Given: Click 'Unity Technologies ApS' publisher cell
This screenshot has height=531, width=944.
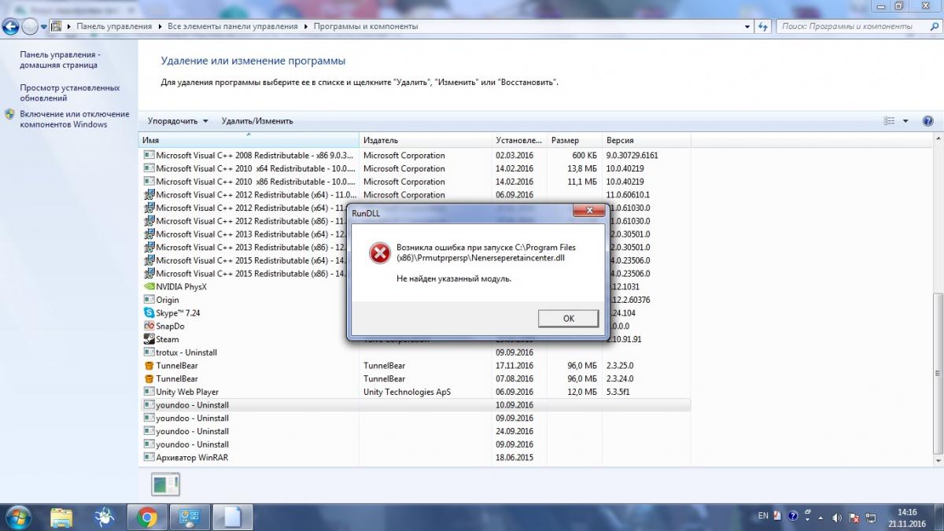Looking at the screenshot, I should (407, 392).
